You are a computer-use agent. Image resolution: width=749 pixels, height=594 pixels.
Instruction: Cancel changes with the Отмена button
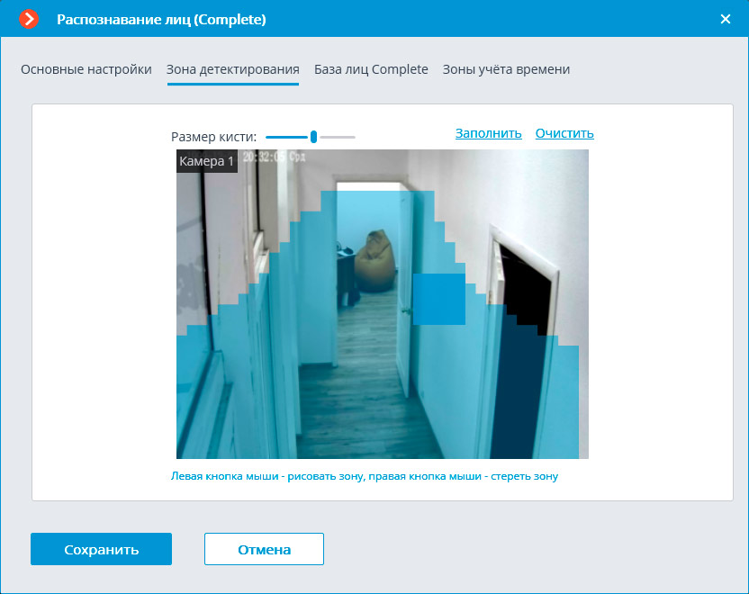[264, 549]
